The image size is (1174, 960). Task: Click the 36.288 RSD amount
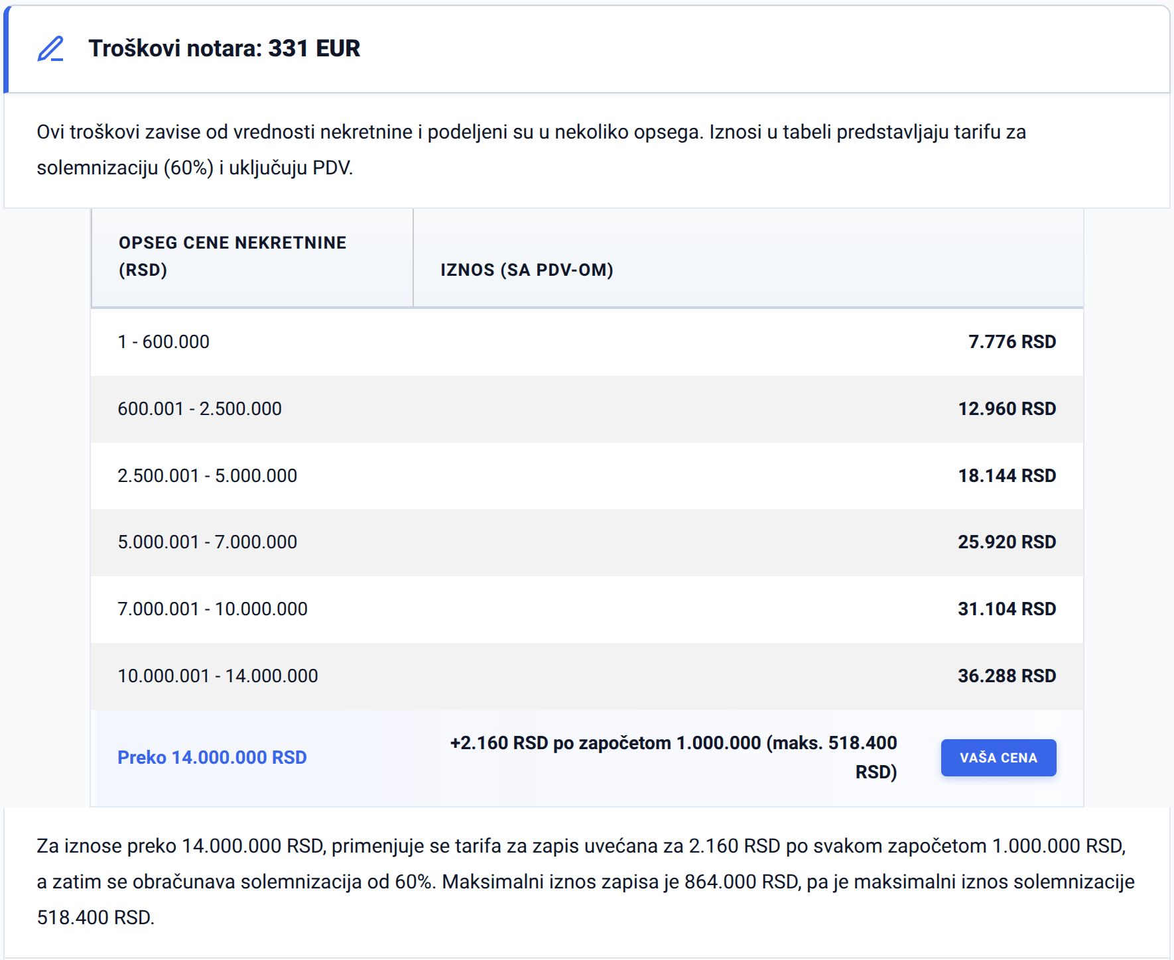tap(1007, 676)
